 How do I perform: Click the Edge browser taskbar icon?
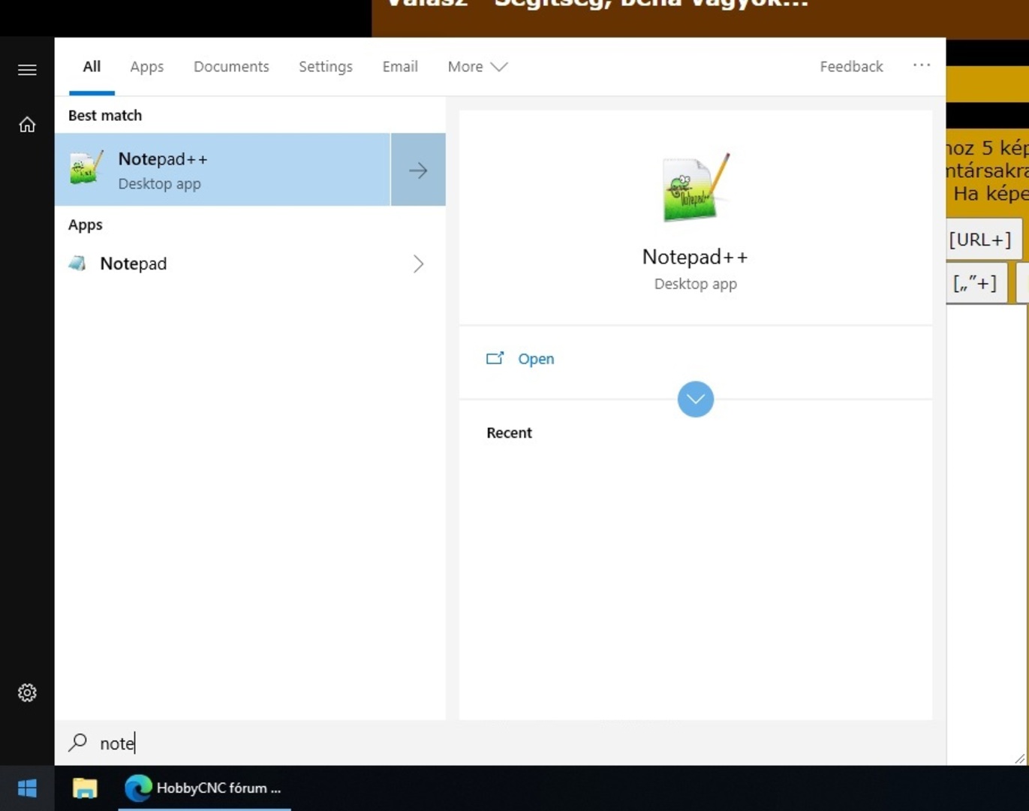point(138,788)
